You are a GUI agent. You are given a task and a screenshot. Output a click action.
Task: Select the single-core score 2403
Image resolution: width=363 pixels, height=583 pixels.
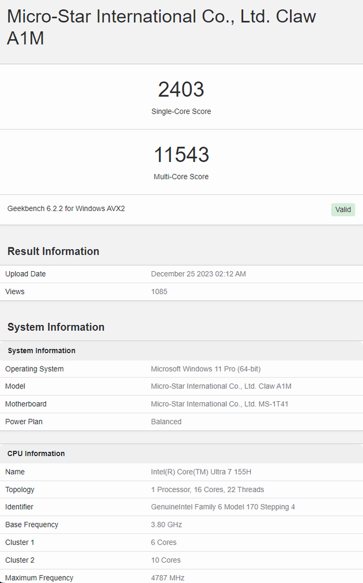(x=181, y=90)
